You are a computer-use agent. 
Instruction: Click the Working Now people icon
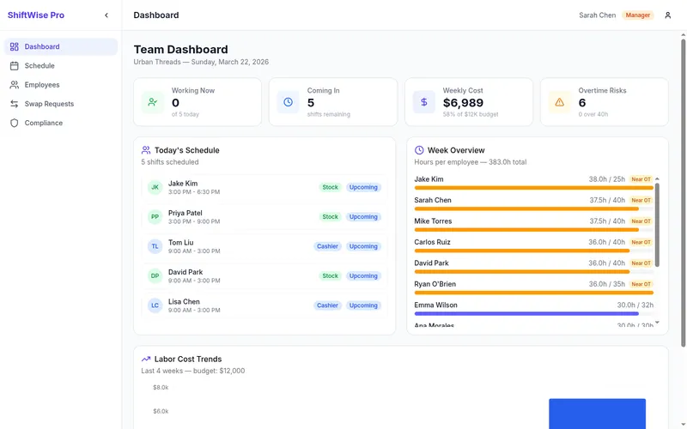point(153,102)
